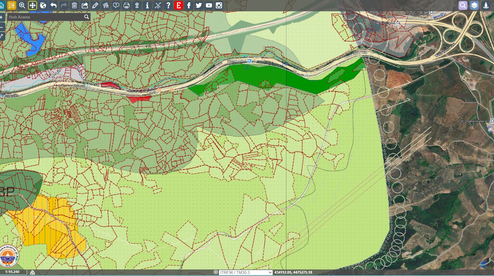Image resolution: width=494 pixels, height=276 pixels.
Task: Open the red E button
Action: [178, 5]
